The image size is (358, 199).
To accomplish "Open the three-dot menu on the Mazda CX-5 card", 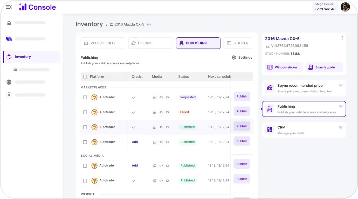I will coord(342,38).
